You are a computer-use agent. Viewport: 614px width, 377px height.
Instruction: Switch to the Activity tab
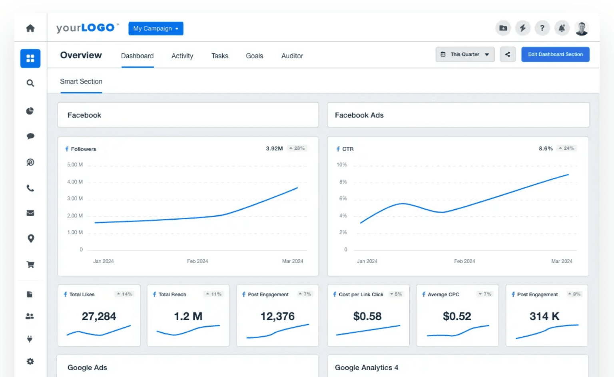tap(182, 56)
